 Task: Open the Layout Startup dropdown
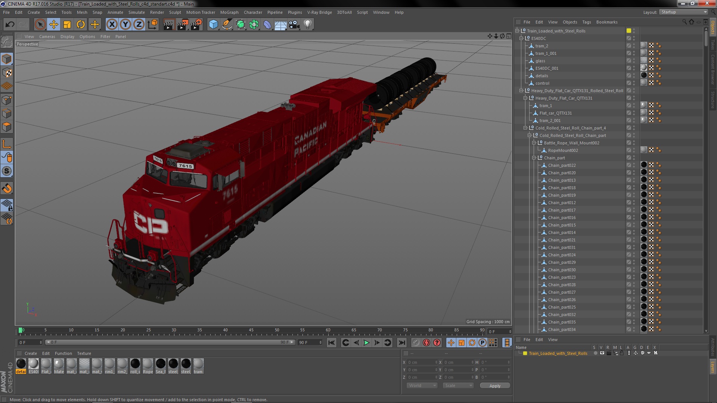683,12
